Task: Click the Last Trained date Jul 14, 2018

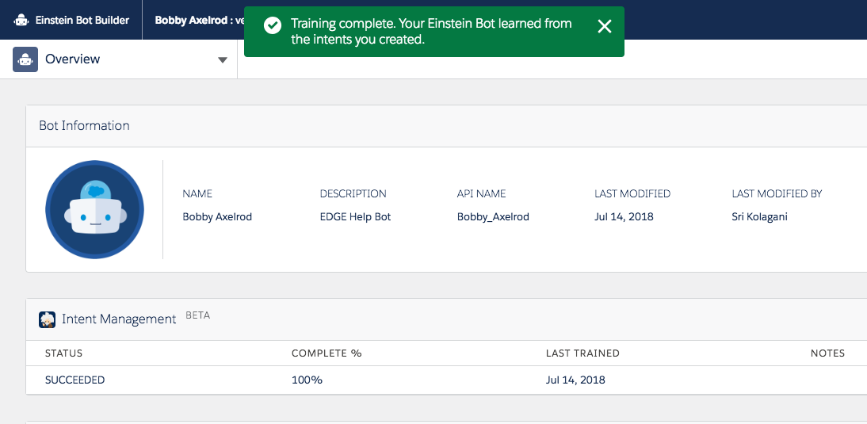Action: pos(575,380)
